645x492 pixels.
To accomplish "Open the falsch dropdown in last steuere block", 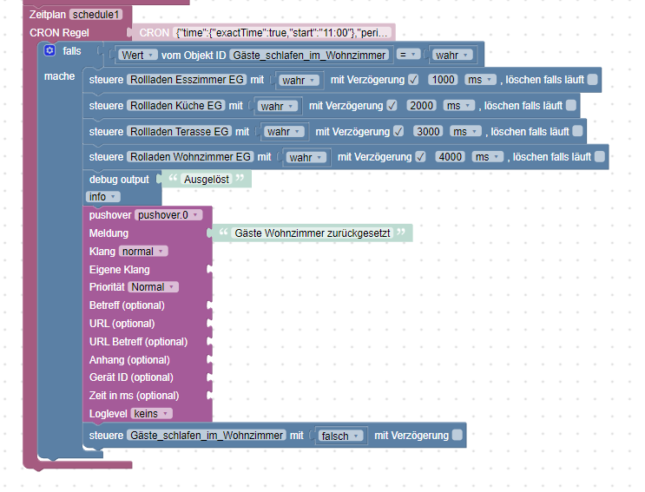I will coord(340,436).
